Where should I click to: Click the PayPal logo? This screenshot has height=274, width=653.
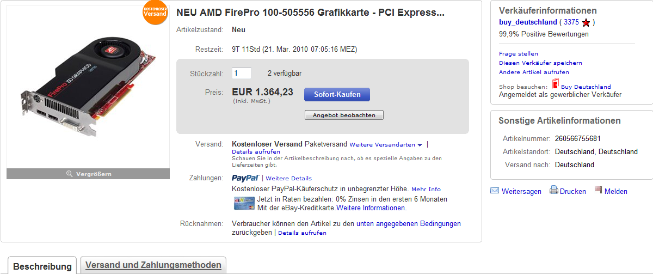coord(245,178)
